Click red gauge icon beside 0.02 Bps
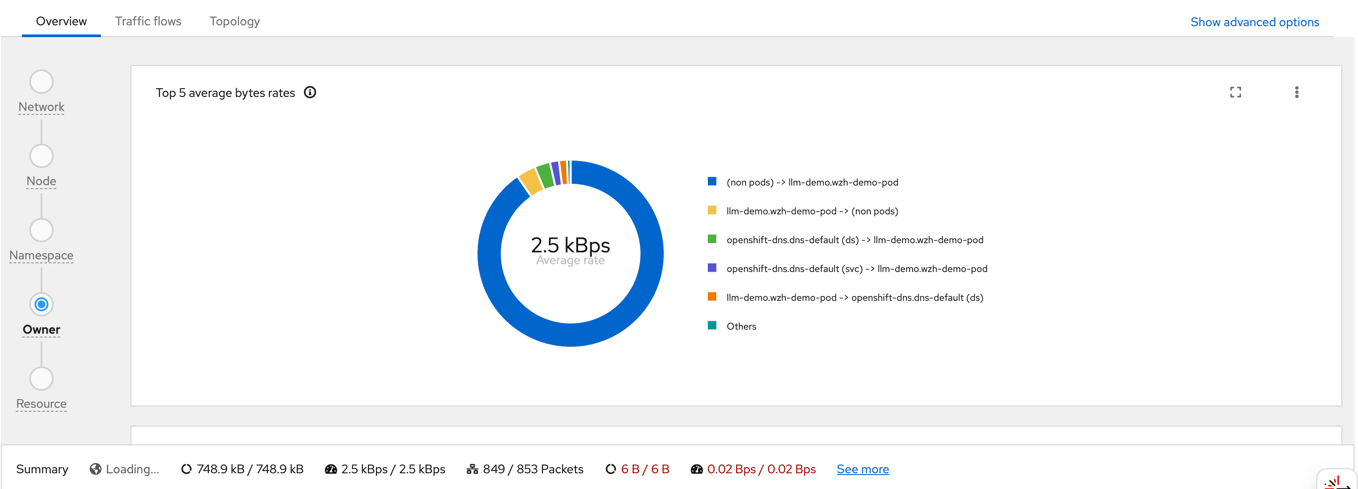 point(696,469)
